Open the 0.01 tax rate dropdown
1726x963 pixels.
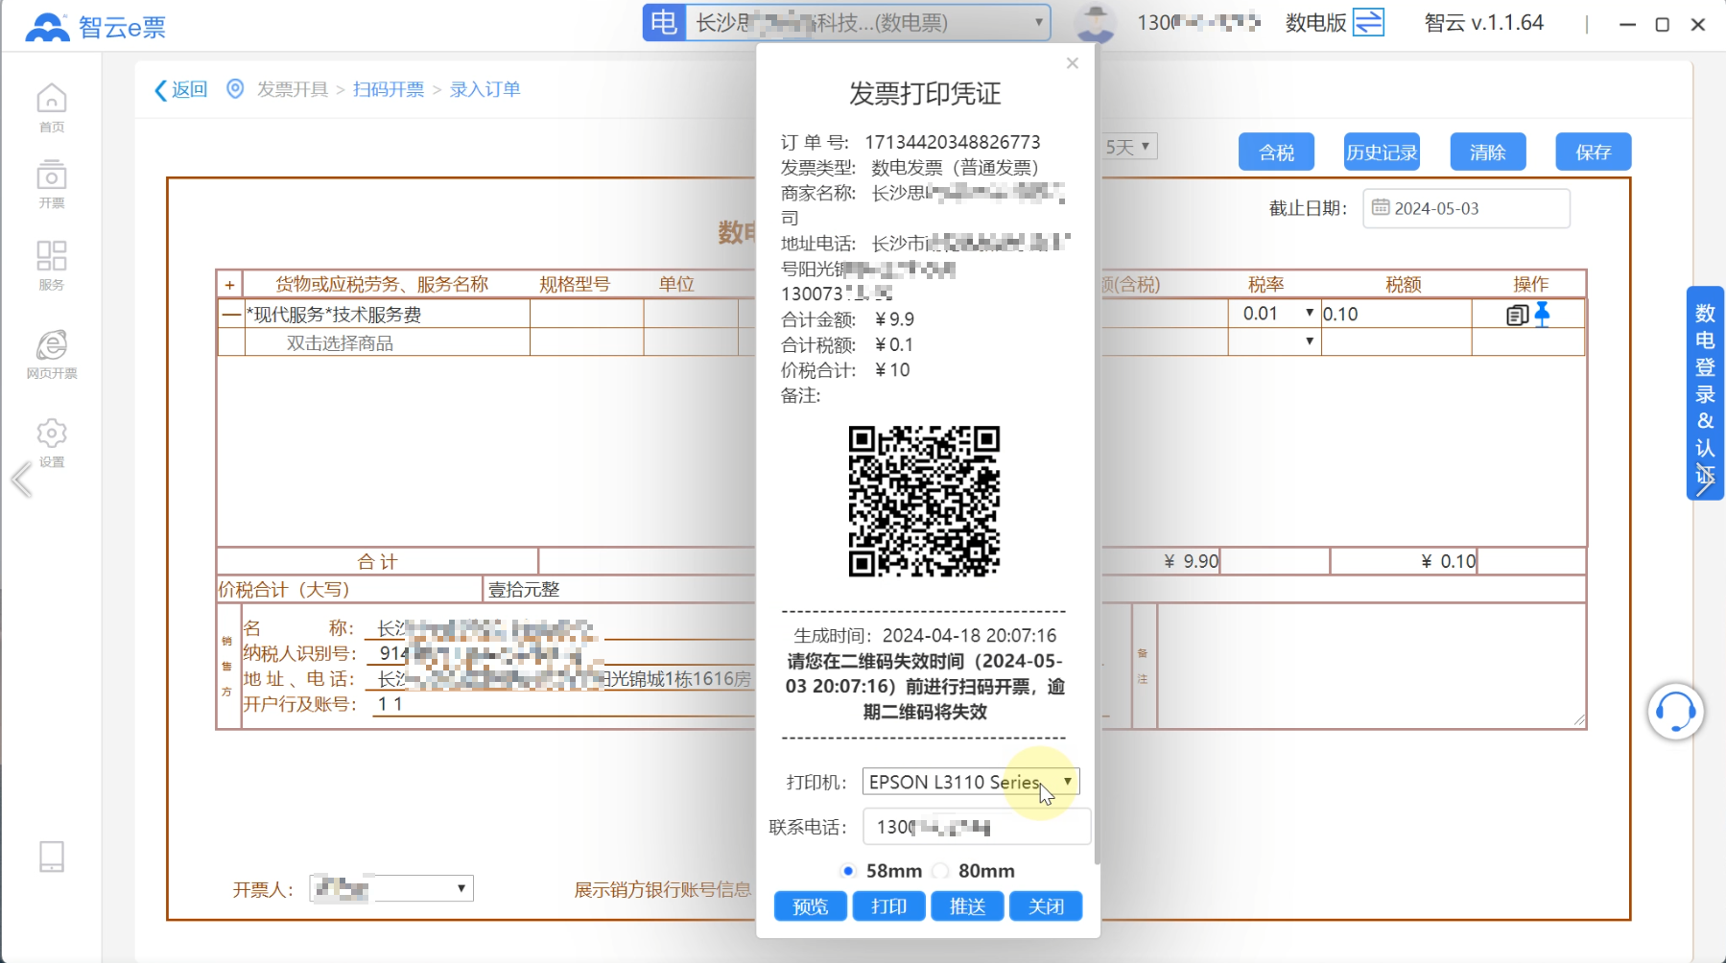pos(1275,314)
